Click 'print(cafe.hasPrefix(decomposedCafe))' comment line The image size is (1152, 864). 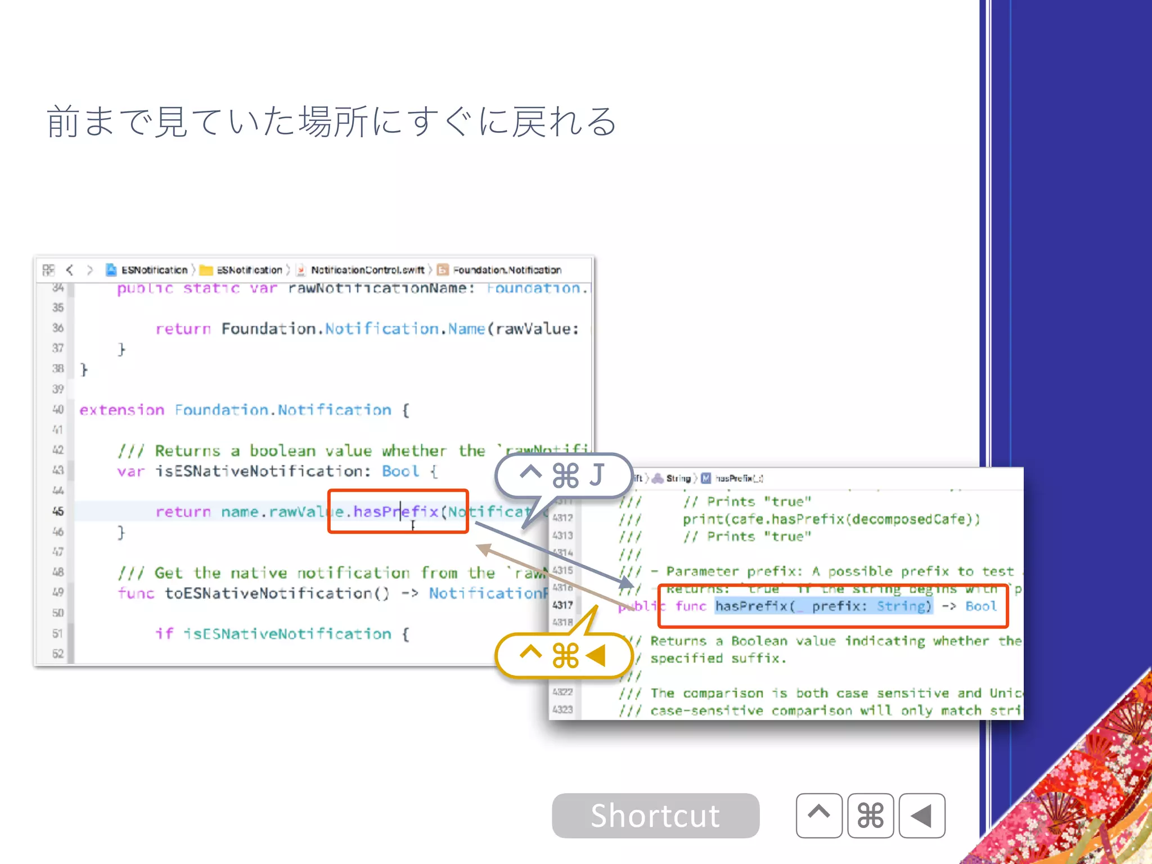831,519
